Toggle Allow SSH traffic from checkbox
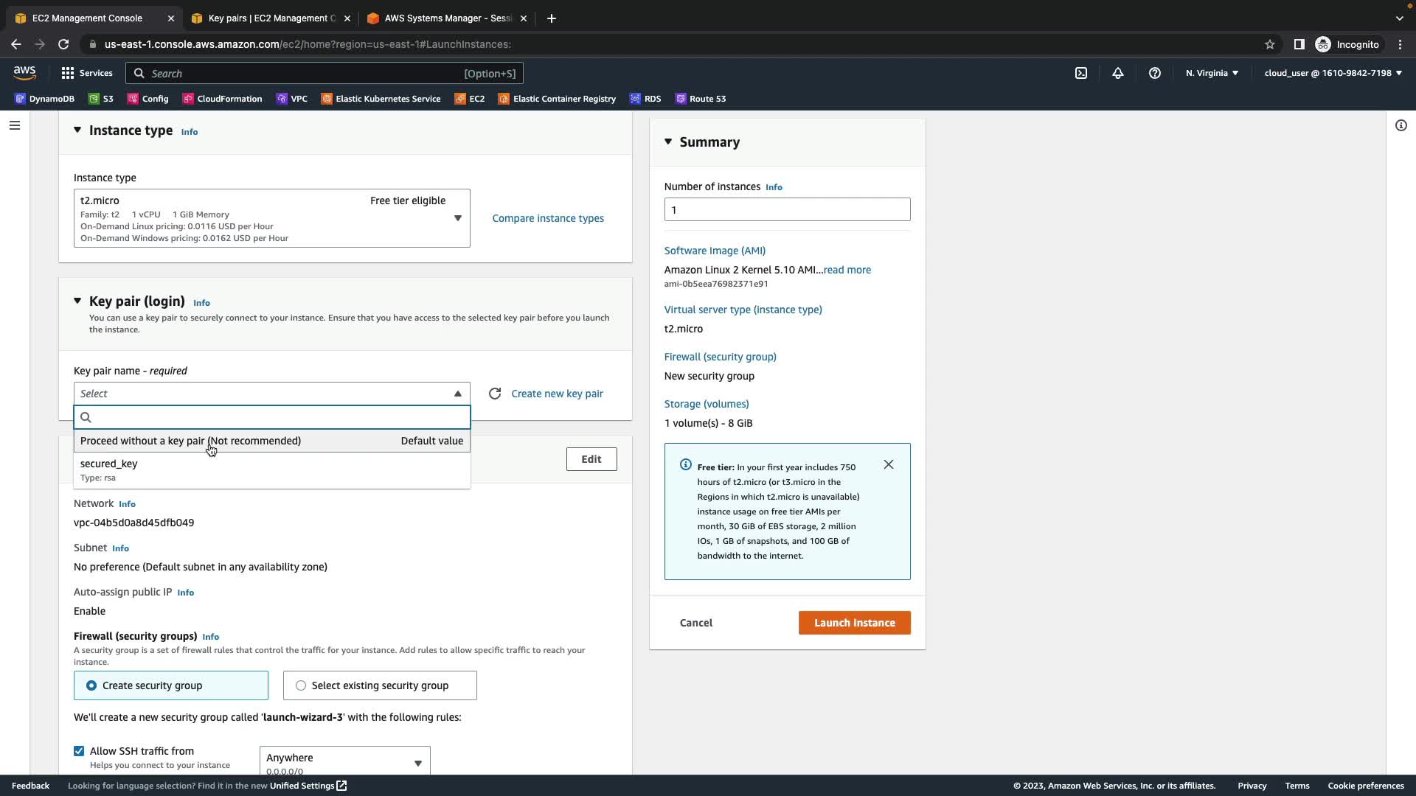This screenshot has width=1416, height=796. pos(79,751)
